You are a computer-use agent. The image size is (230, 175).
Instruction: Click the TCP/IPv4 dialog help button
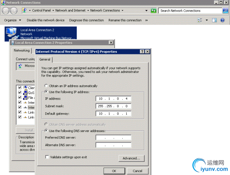coord(142,52)
